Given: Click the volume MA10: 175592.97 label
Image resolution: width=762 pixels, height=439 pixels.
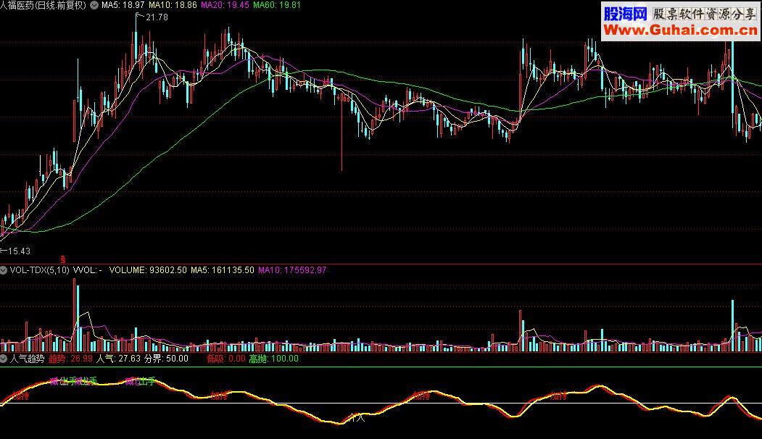Looking at the screenshot, I should pos(293,270).
